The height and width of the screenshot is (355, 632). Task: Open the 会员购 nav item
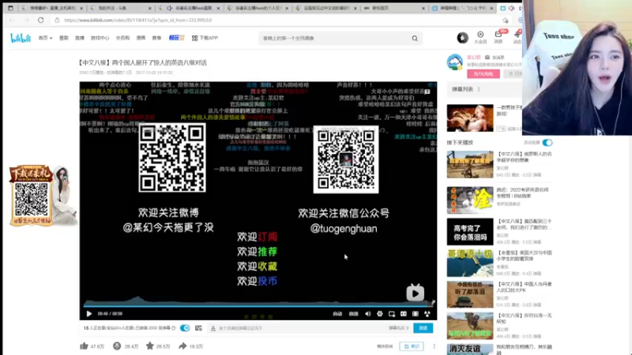(122, 38)
